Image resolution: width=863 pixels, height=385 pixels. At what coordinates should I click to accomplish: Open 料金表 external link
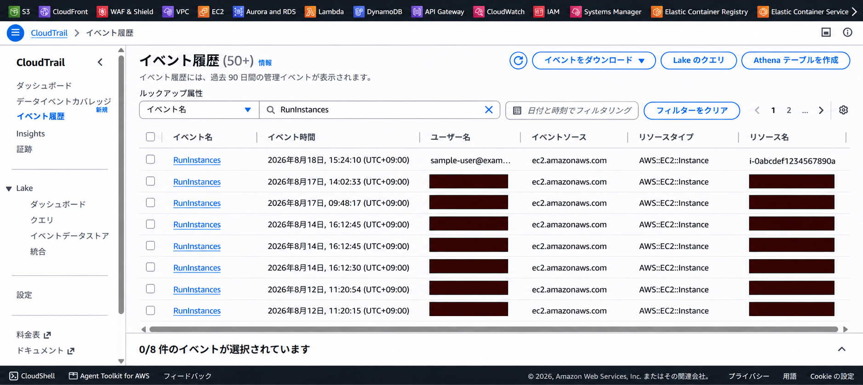point(34,334)
